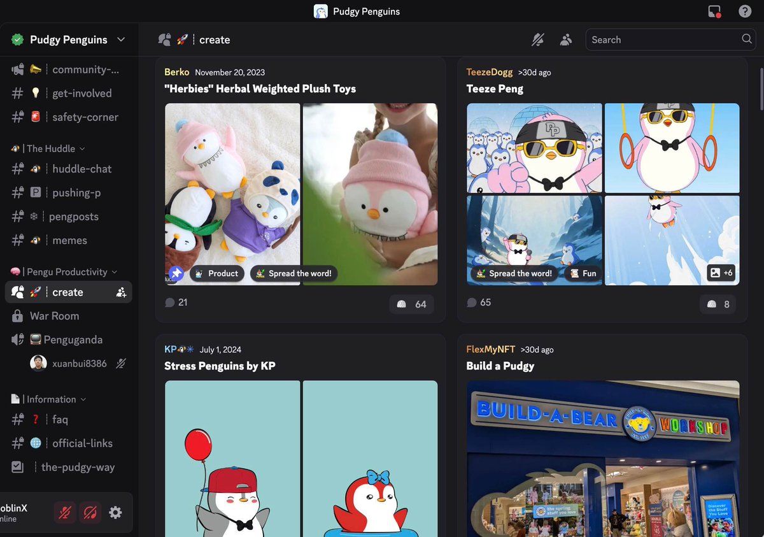The image size is (764, 537).
Task: Collapse The Huddle category
Action: point(48,148)
